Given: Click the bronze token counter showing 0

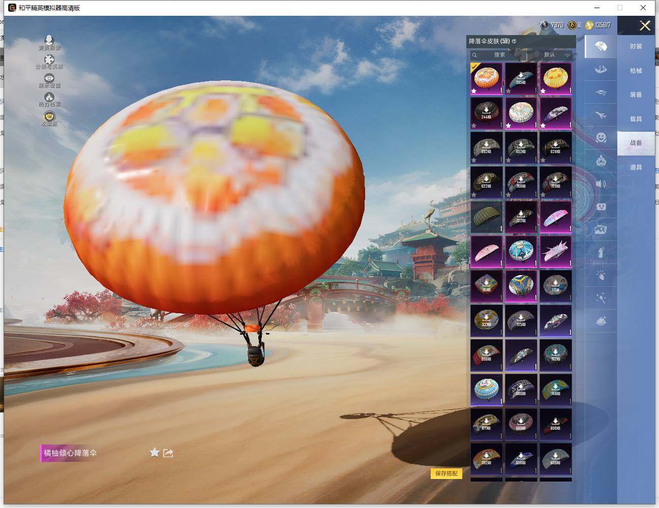Looking at the screenshot, I should point(575,25).
